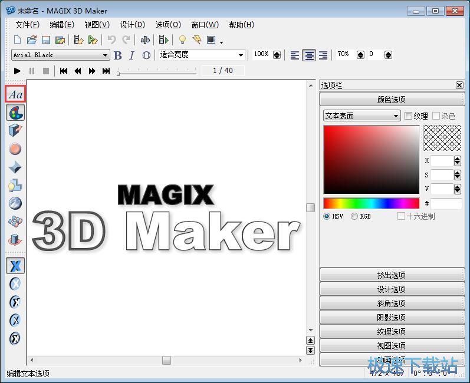Viewport: 470px width, 383px height.
Task: Select the HSV radio button
Action: [327, 216]
